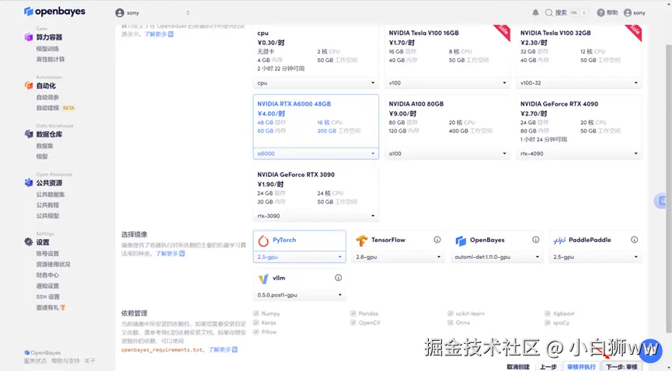Click the 下一步: 审核 button
This screenshot has width=672, height=371.
tap(622, 366)
